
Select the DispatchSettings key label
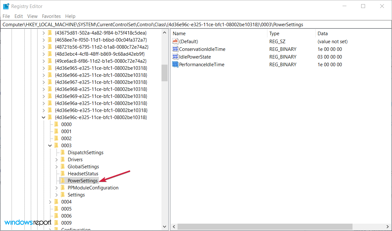coord(85,152)
